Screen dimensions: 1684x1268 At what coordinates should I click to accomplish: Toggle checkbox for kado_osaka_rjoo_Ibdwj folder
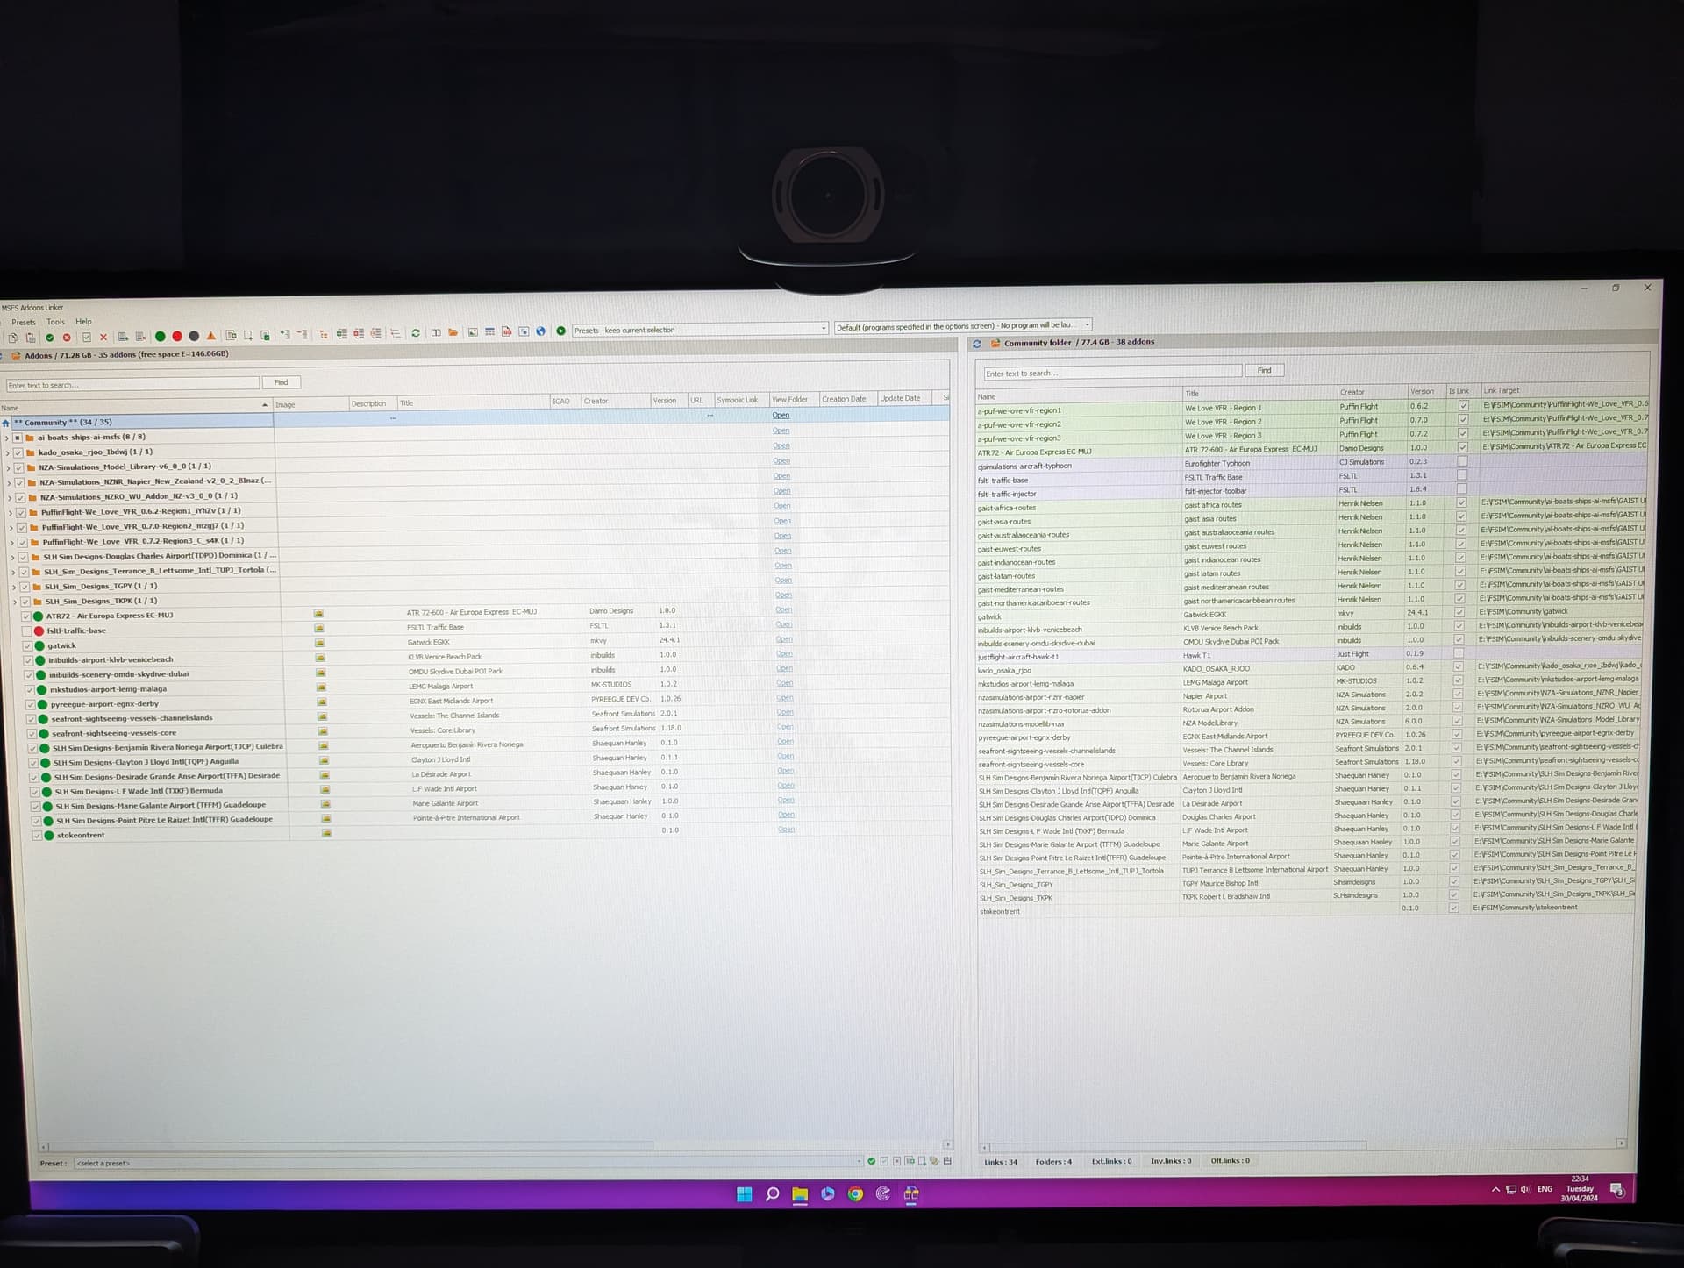point(18,452)
